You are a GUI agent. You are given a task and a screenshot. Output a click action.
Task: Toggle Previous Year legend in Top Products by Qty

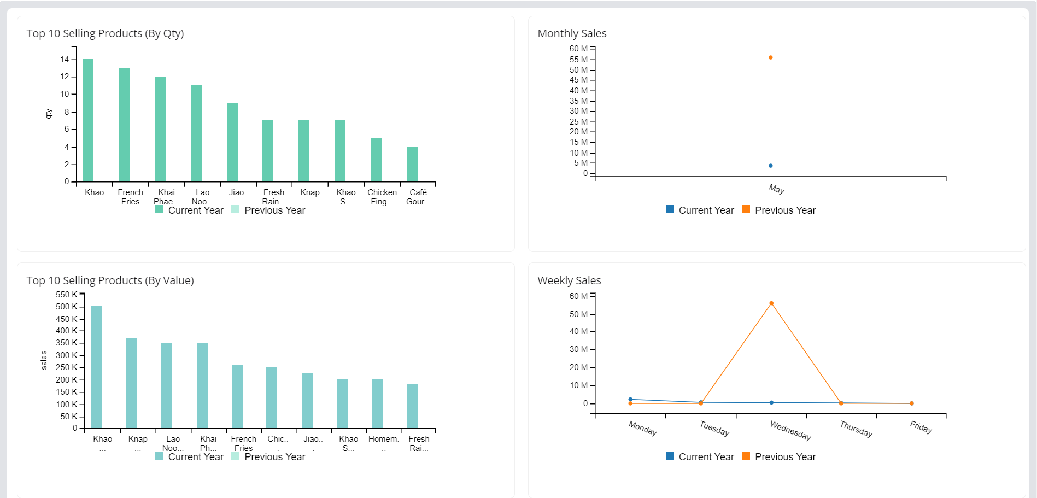point(274,210)
